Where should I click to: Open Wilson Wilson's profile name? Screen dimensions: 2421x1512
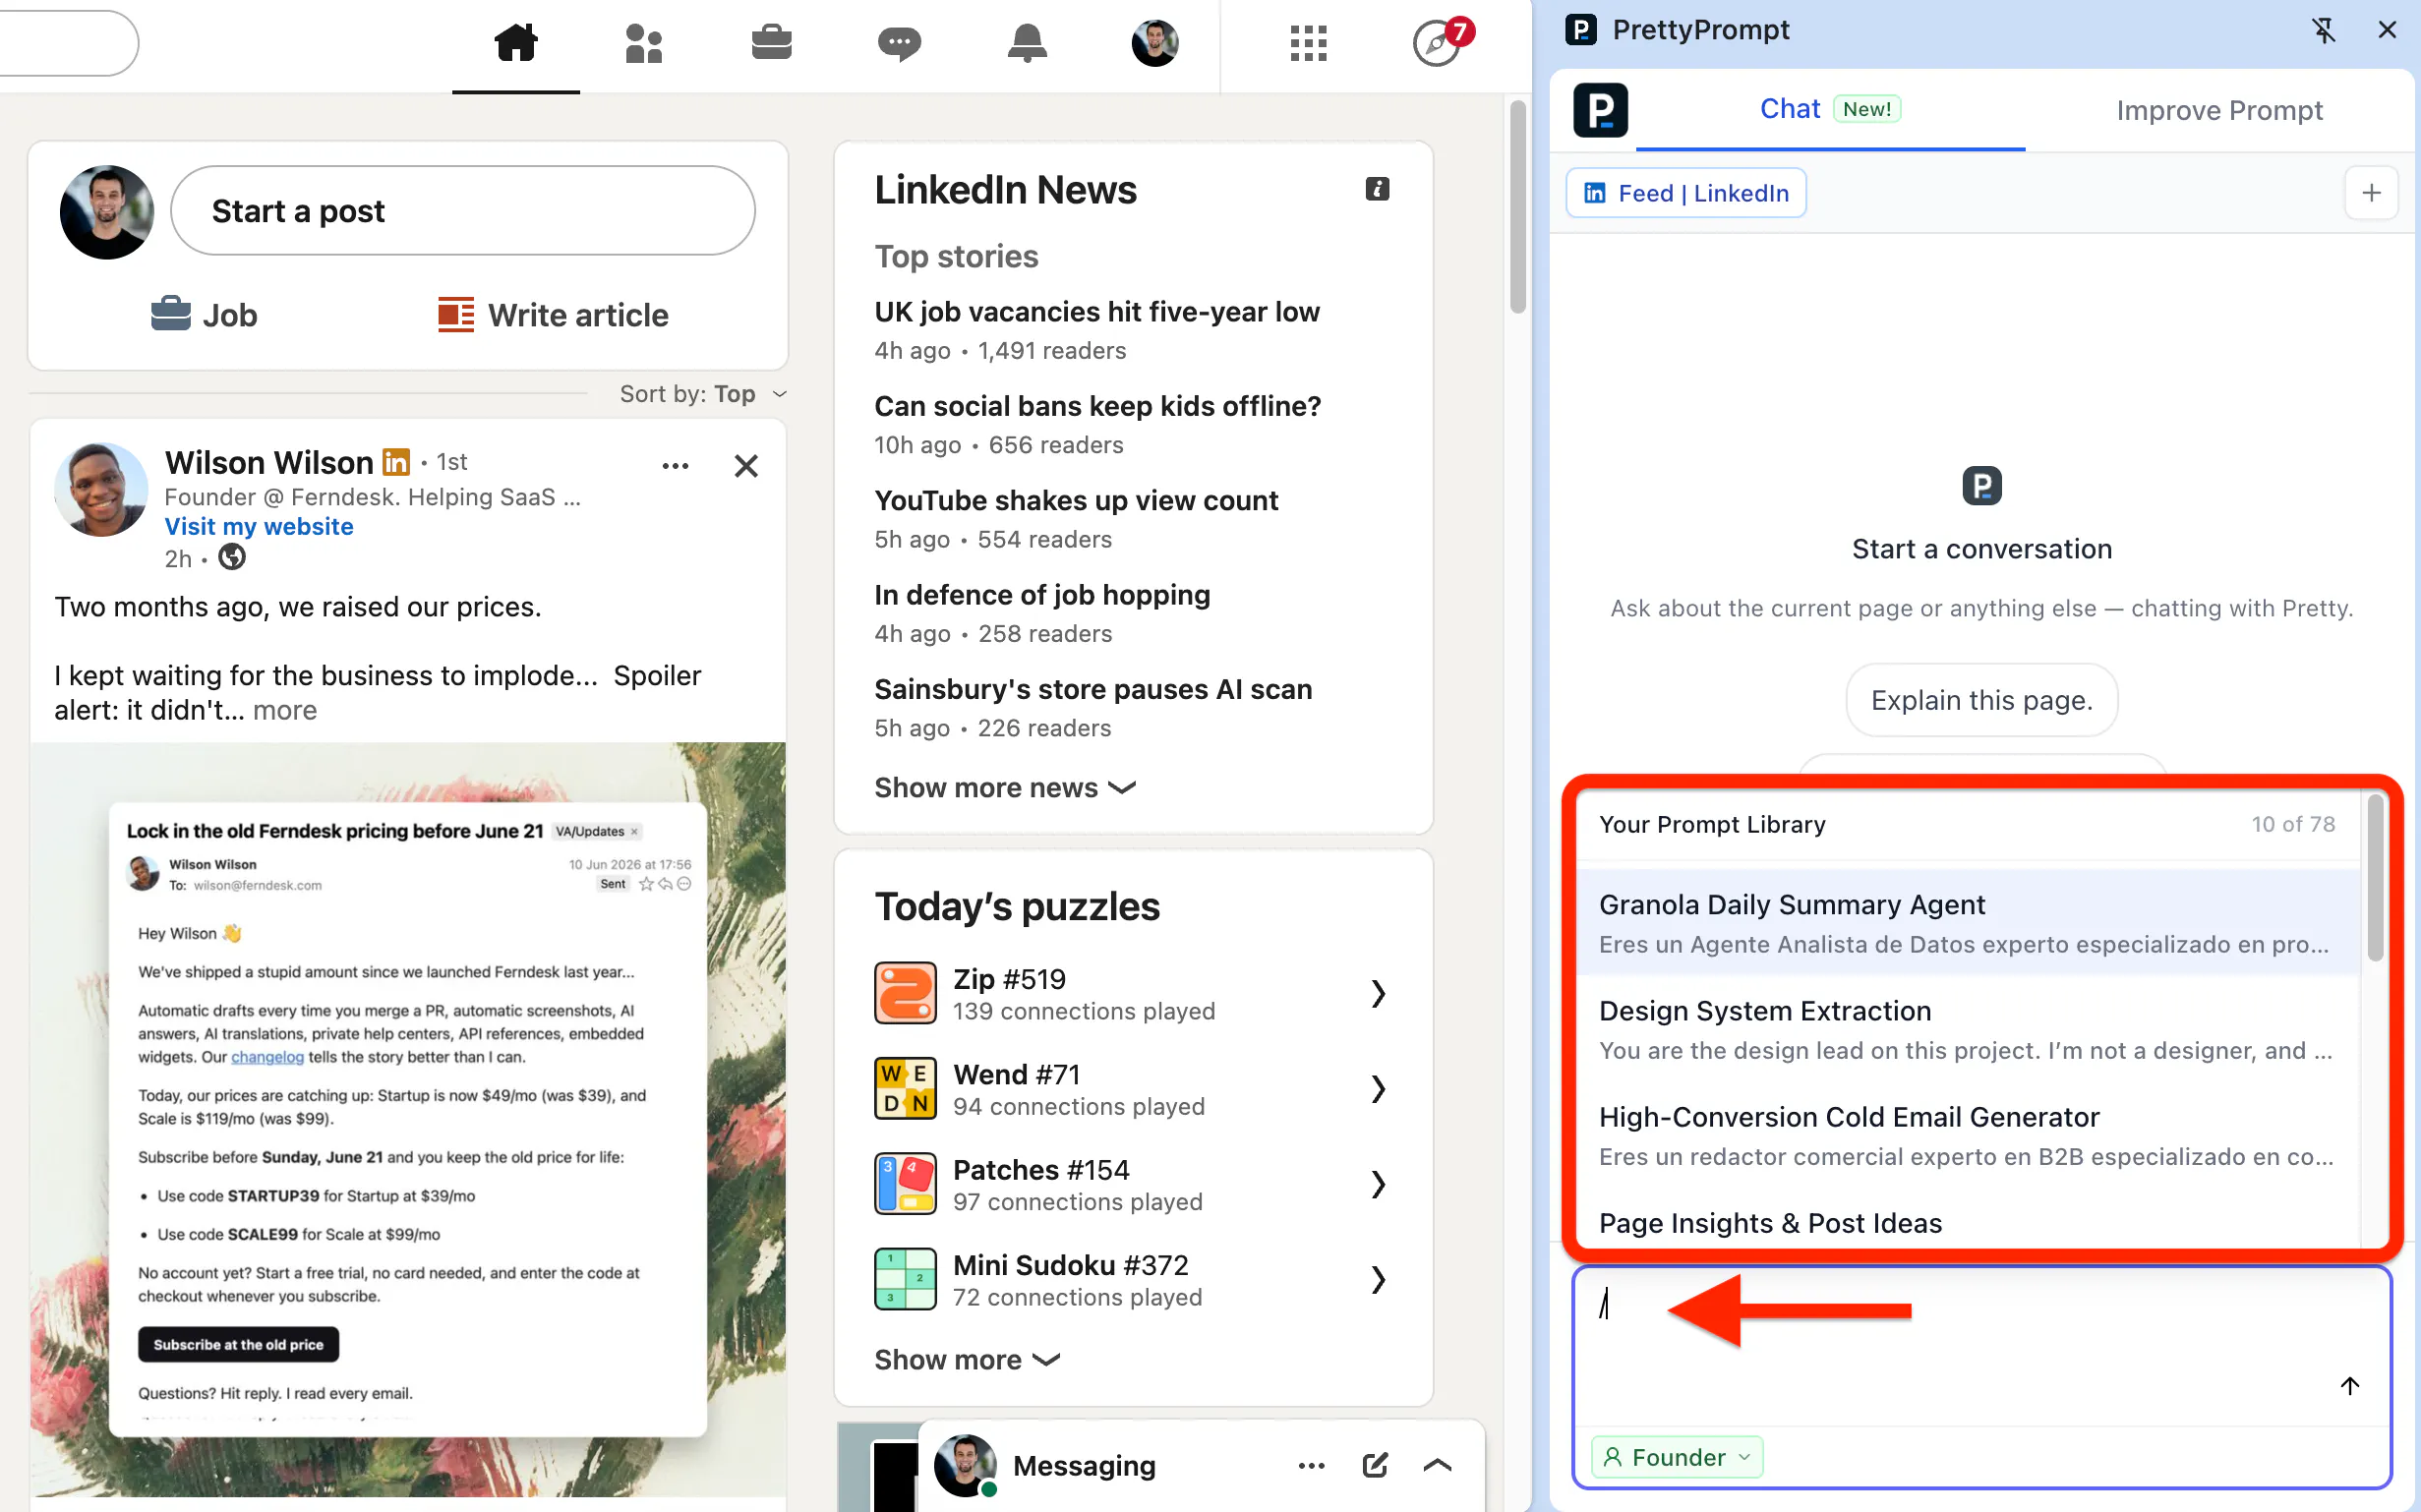(x=269, y=462)
